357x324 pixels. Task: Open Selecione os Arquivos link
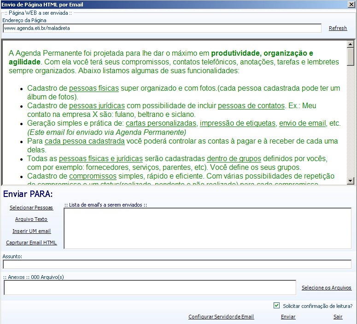pos(326,288)
